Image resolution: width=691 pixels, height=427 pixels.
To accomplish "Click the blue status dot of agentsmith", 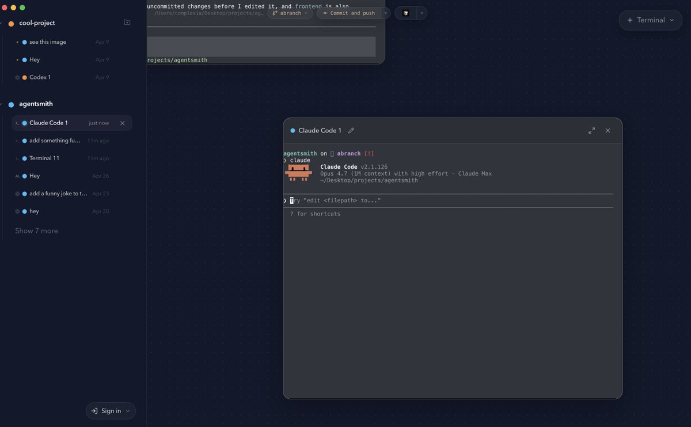I will pos(11,104).
